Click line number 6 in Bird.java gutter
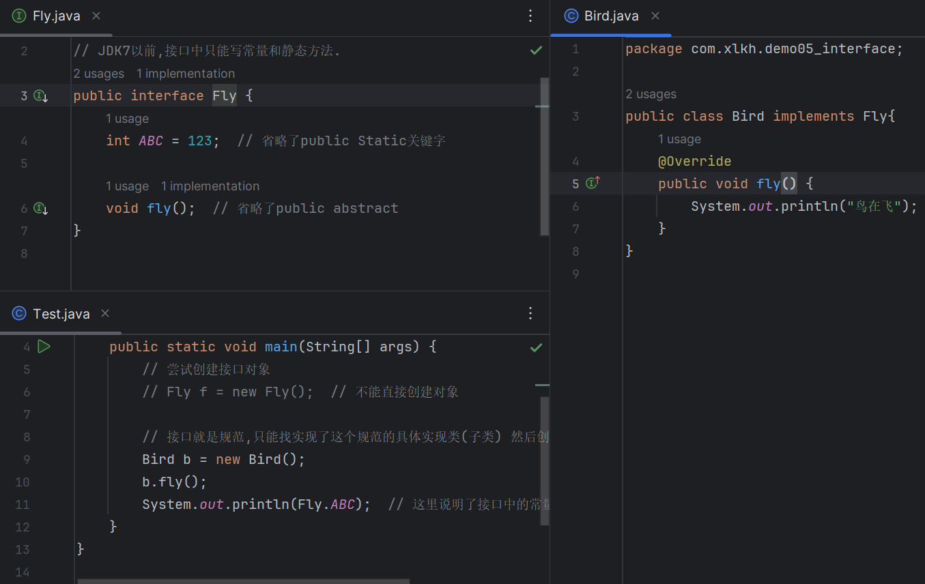 575,206
